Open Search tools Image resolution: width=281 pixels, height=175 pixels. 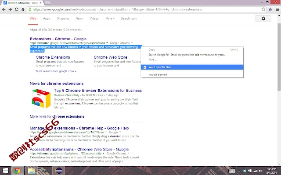click(129, 18)
